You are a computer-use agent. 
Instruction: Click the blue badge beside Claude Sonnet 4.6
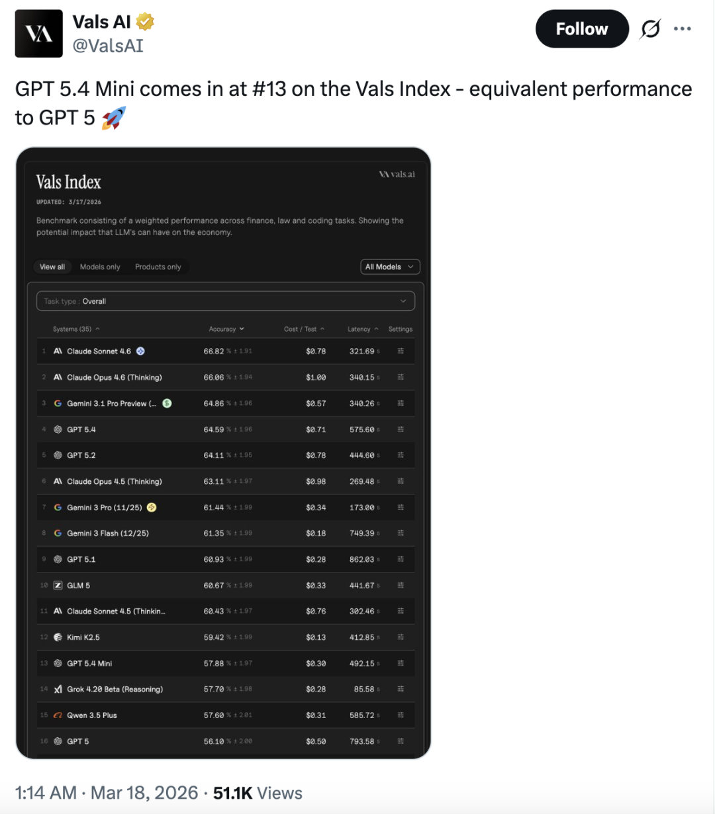coord(140,351)
